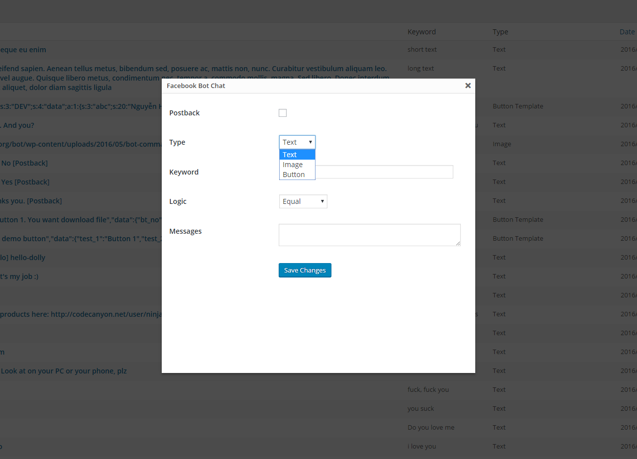The image size is (637, 459).
Task: Click the Messages field label
Action: [x=186, y=231]
